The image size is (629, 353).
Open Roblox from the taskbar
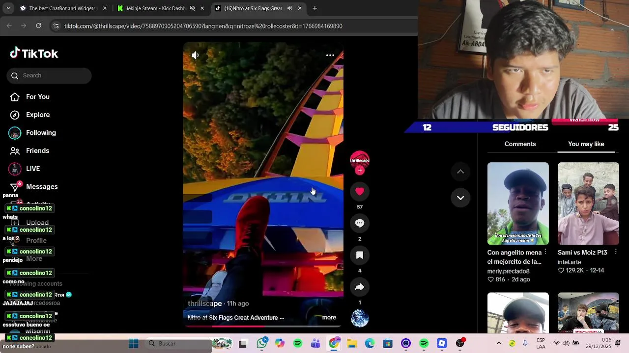coord(442,344)
